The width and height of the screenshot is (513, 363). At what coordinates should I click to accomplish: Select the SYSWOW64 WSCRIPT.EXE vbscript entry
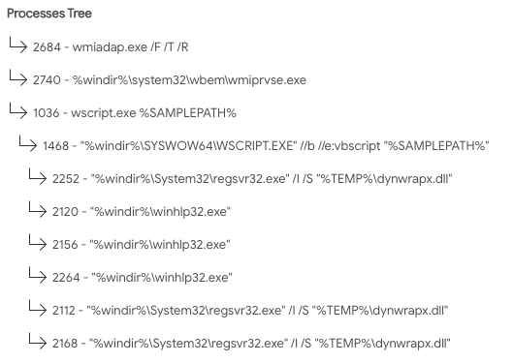click(x=266, y=146)
